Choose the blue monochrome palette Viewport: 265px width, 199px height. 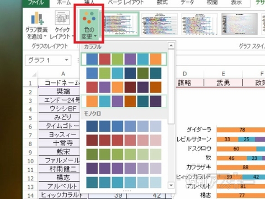point(124,126)
